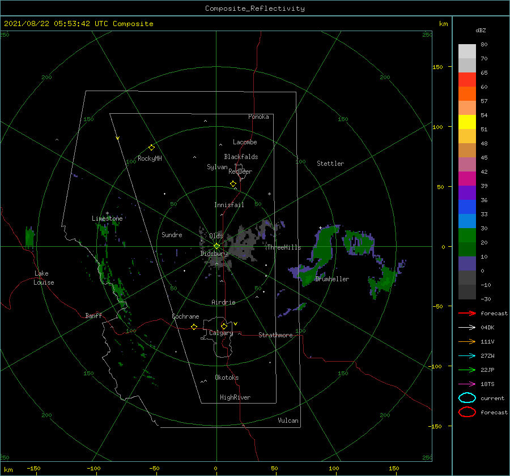
Task: Click the Vulcan town label
Action: [x=288, y=421]
